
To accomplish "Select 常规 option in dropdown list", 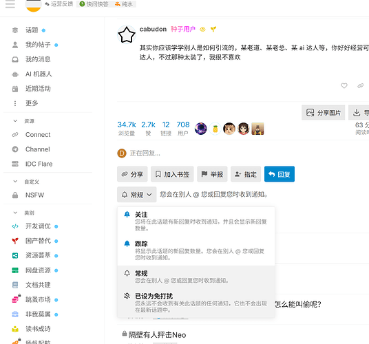I will pyautogui.click(x=196, y=277).
